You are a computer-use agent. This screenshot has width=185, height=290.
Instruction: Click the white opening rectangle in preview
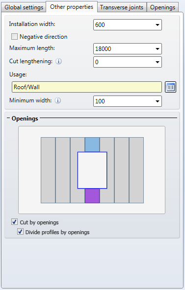click(92, 170)
